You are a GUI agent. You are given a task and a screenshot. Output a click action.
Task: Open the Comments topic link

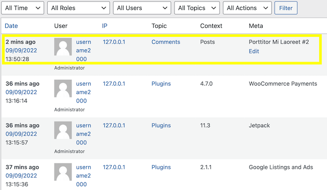166,42
